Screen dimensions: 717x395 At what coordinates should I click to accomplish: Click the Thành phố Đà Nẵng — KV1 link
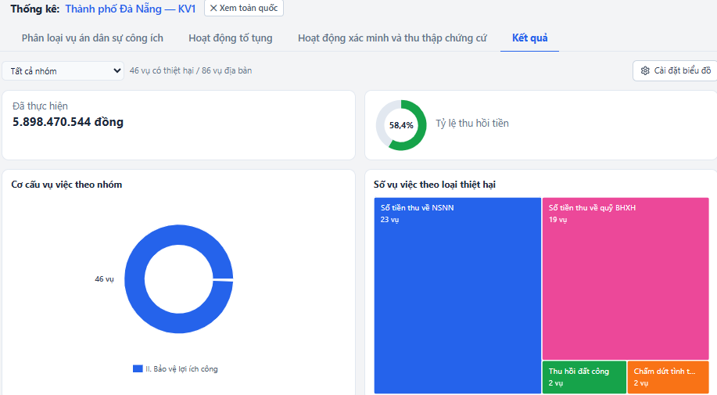tap(131, 9)
